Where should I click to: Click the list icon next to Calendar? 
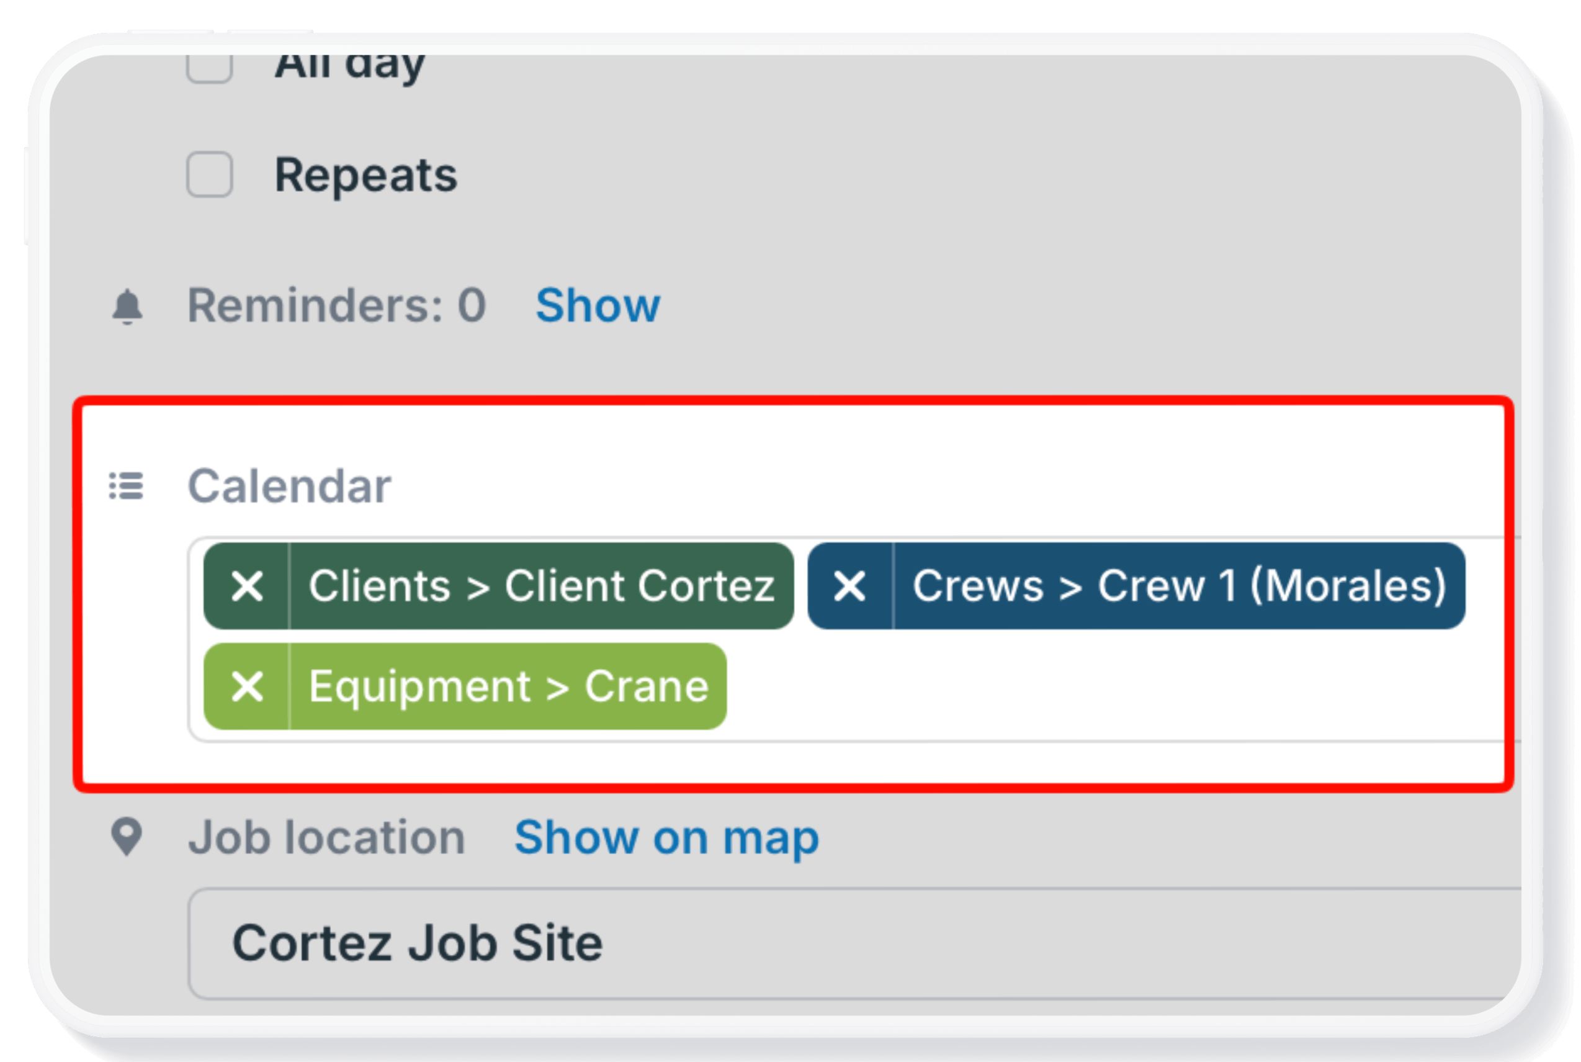click(127, 486)
